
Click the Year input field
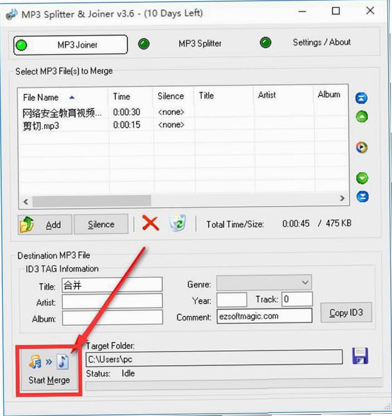[232, 300]
